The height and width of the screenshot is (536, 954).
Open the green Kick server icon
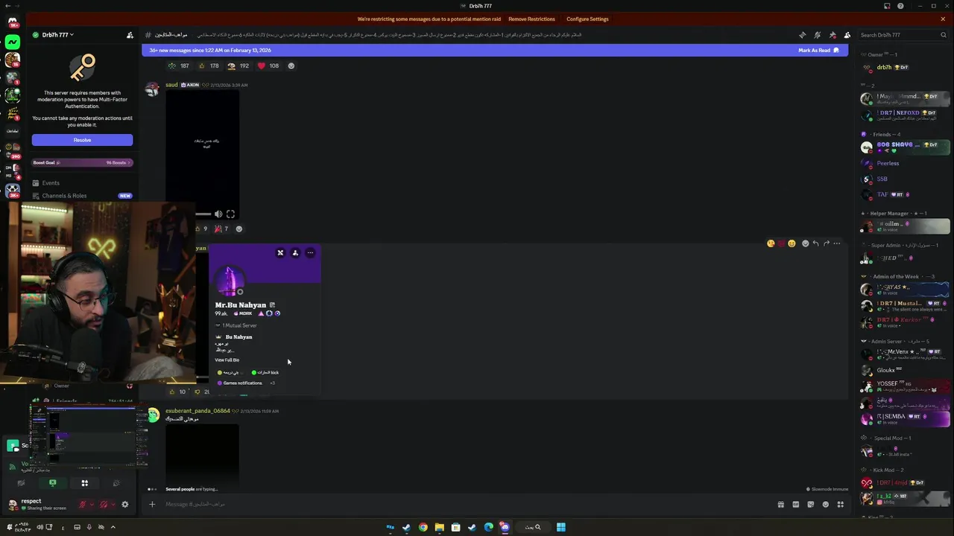[x=13, y=42]
